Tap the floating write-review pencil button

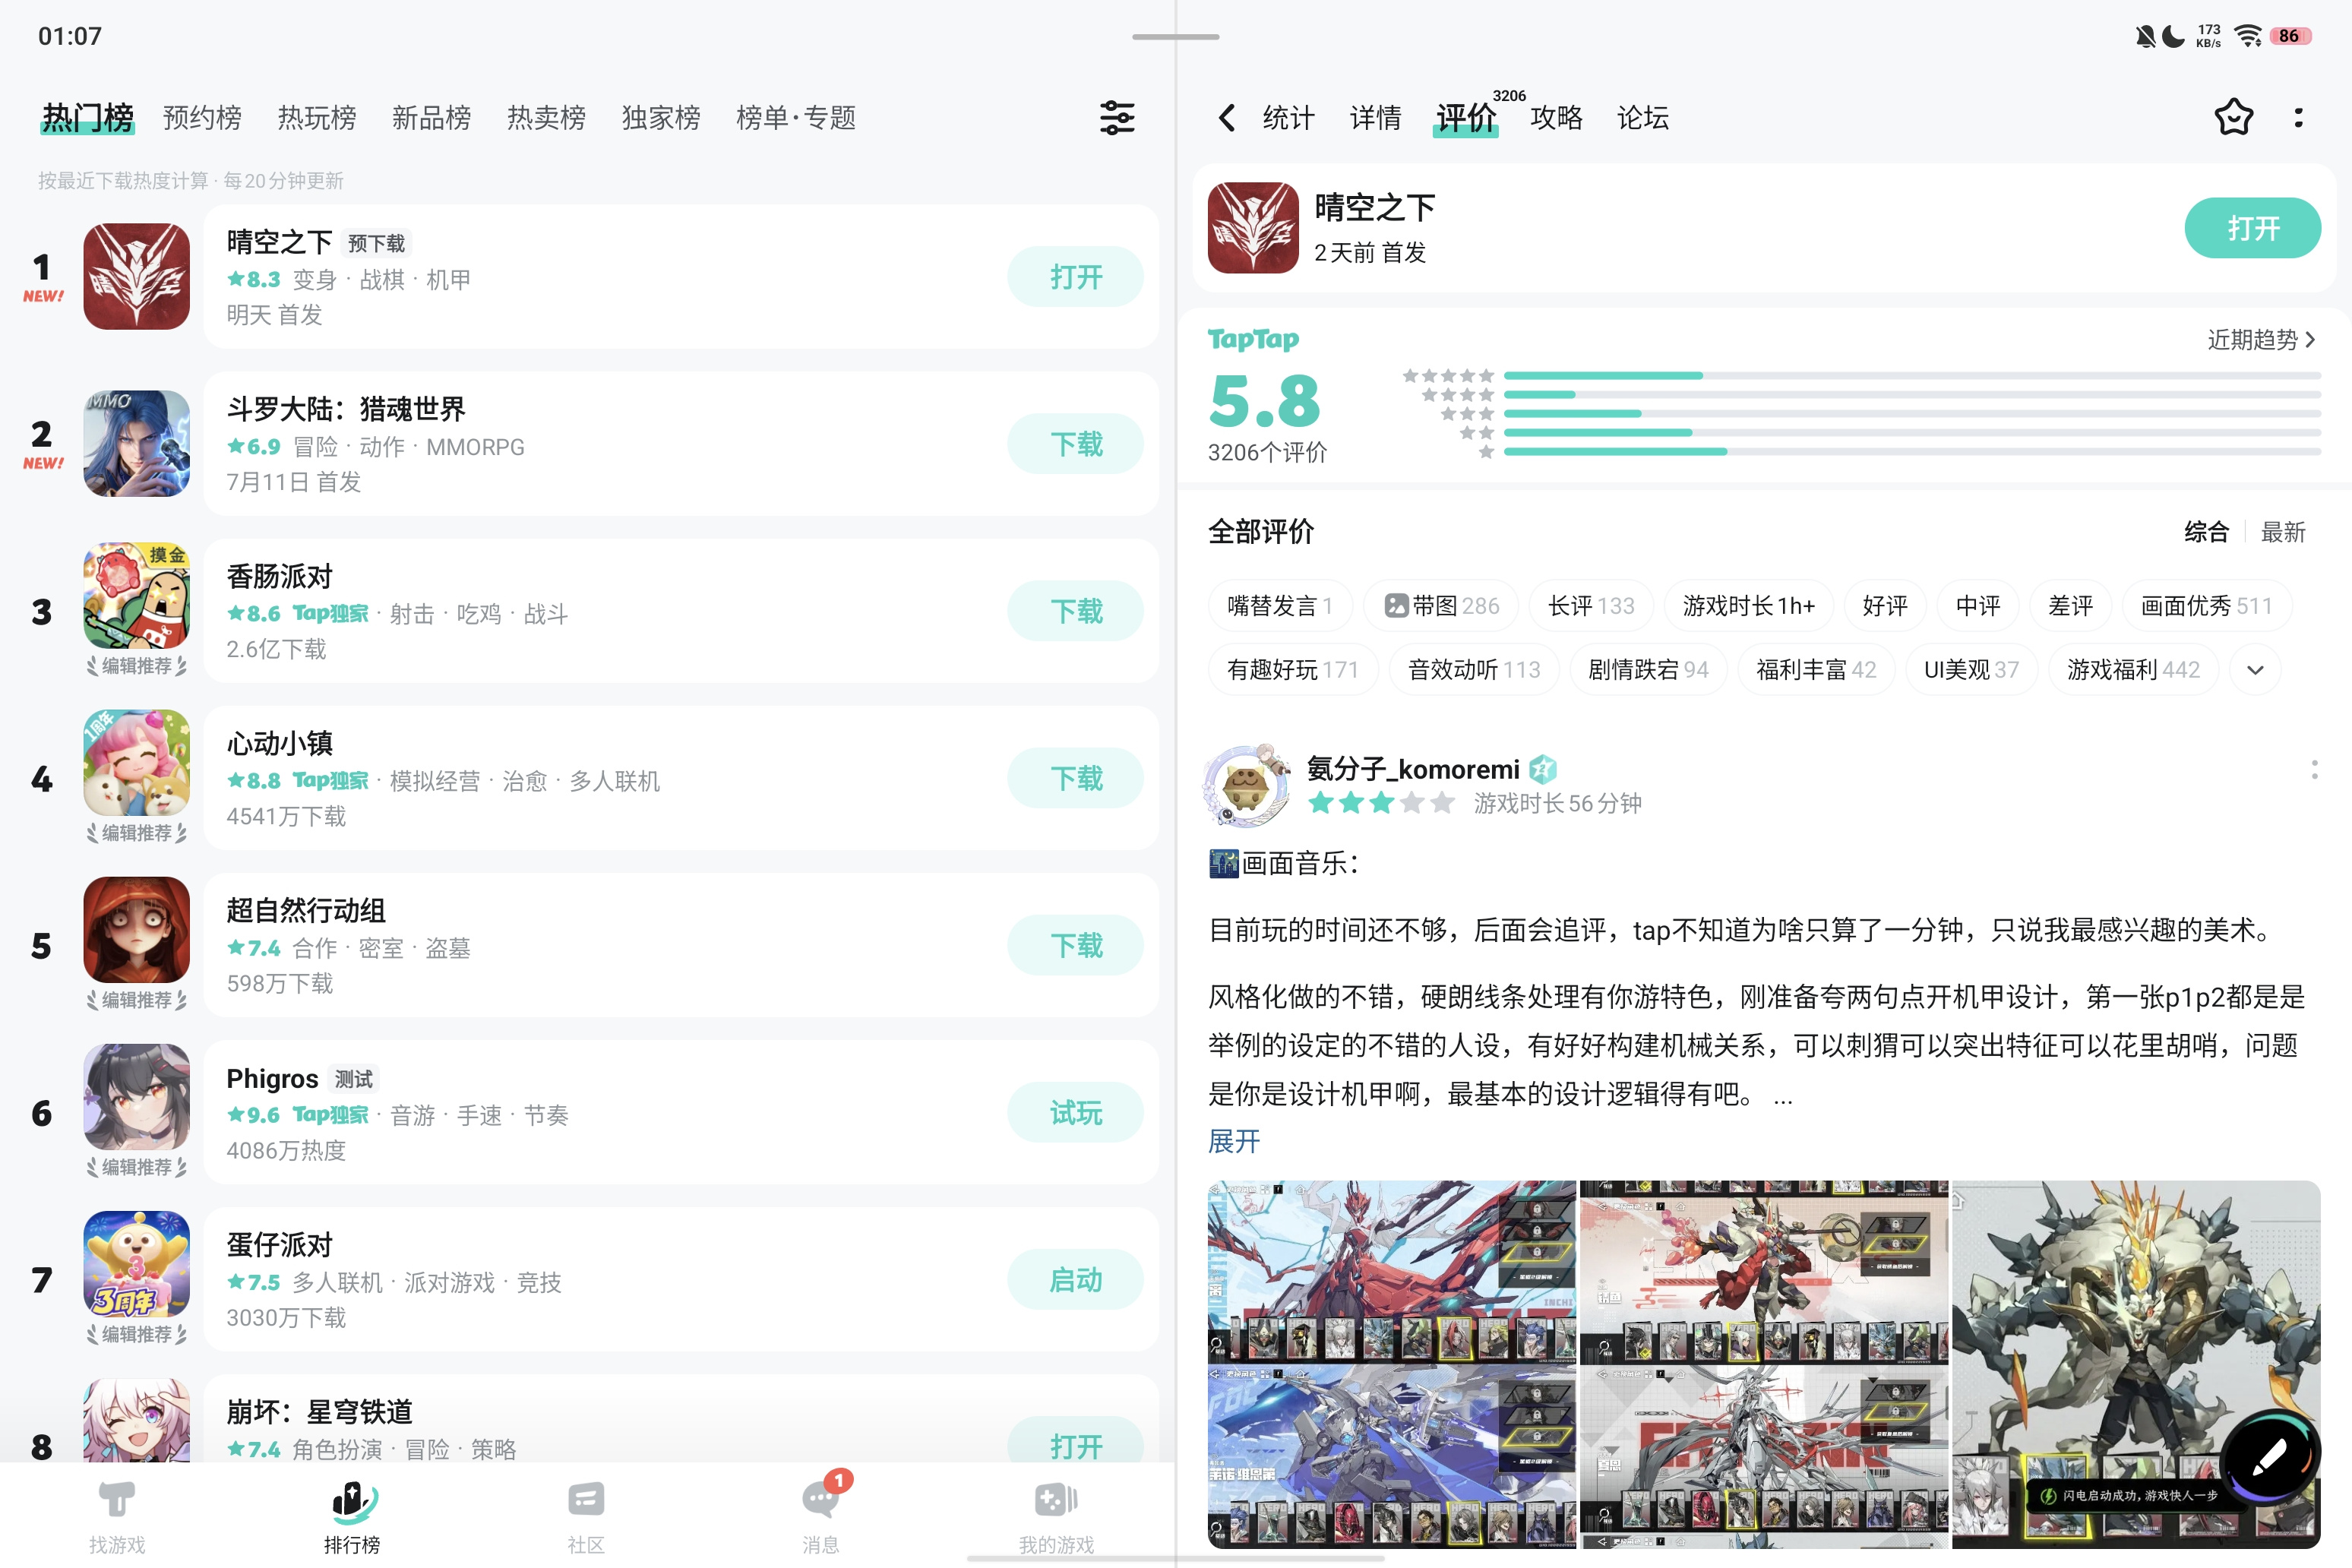point(2269,1457)
